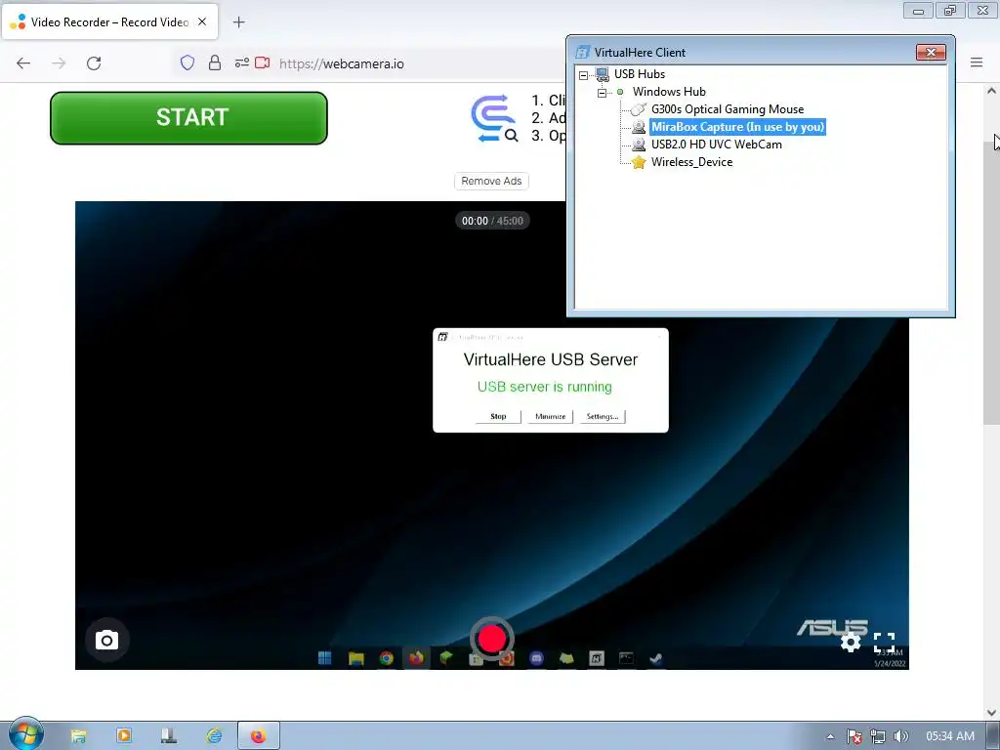Switch the video preview to fullscreen
This screenshot has height=750, width=1000.
(x=884, y=643)
